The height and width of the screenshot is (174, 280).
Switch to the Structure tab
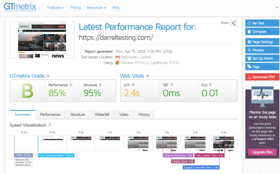[77, 114]
